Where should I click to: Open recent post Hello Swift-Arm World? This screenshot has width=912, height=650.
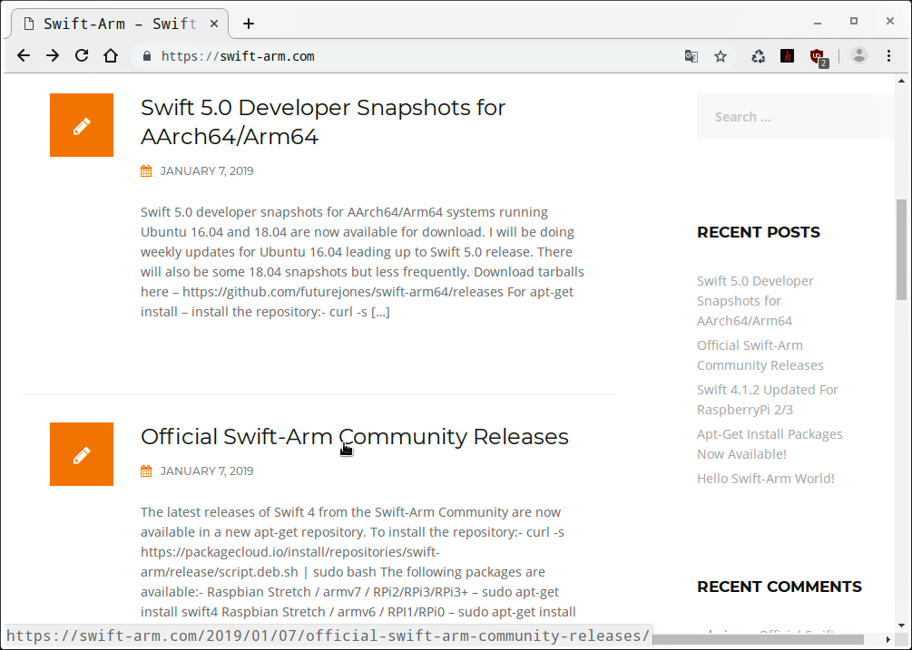click(765, 479)
